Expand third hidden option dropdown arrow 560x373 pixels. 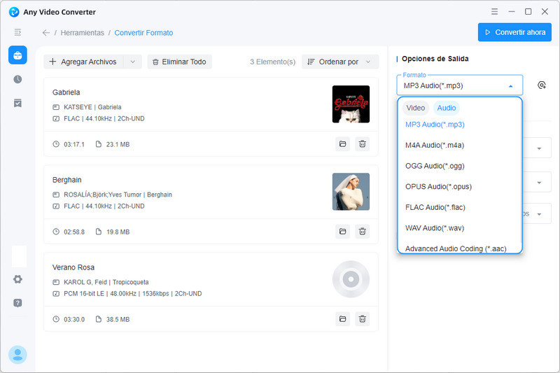point(539,214)
